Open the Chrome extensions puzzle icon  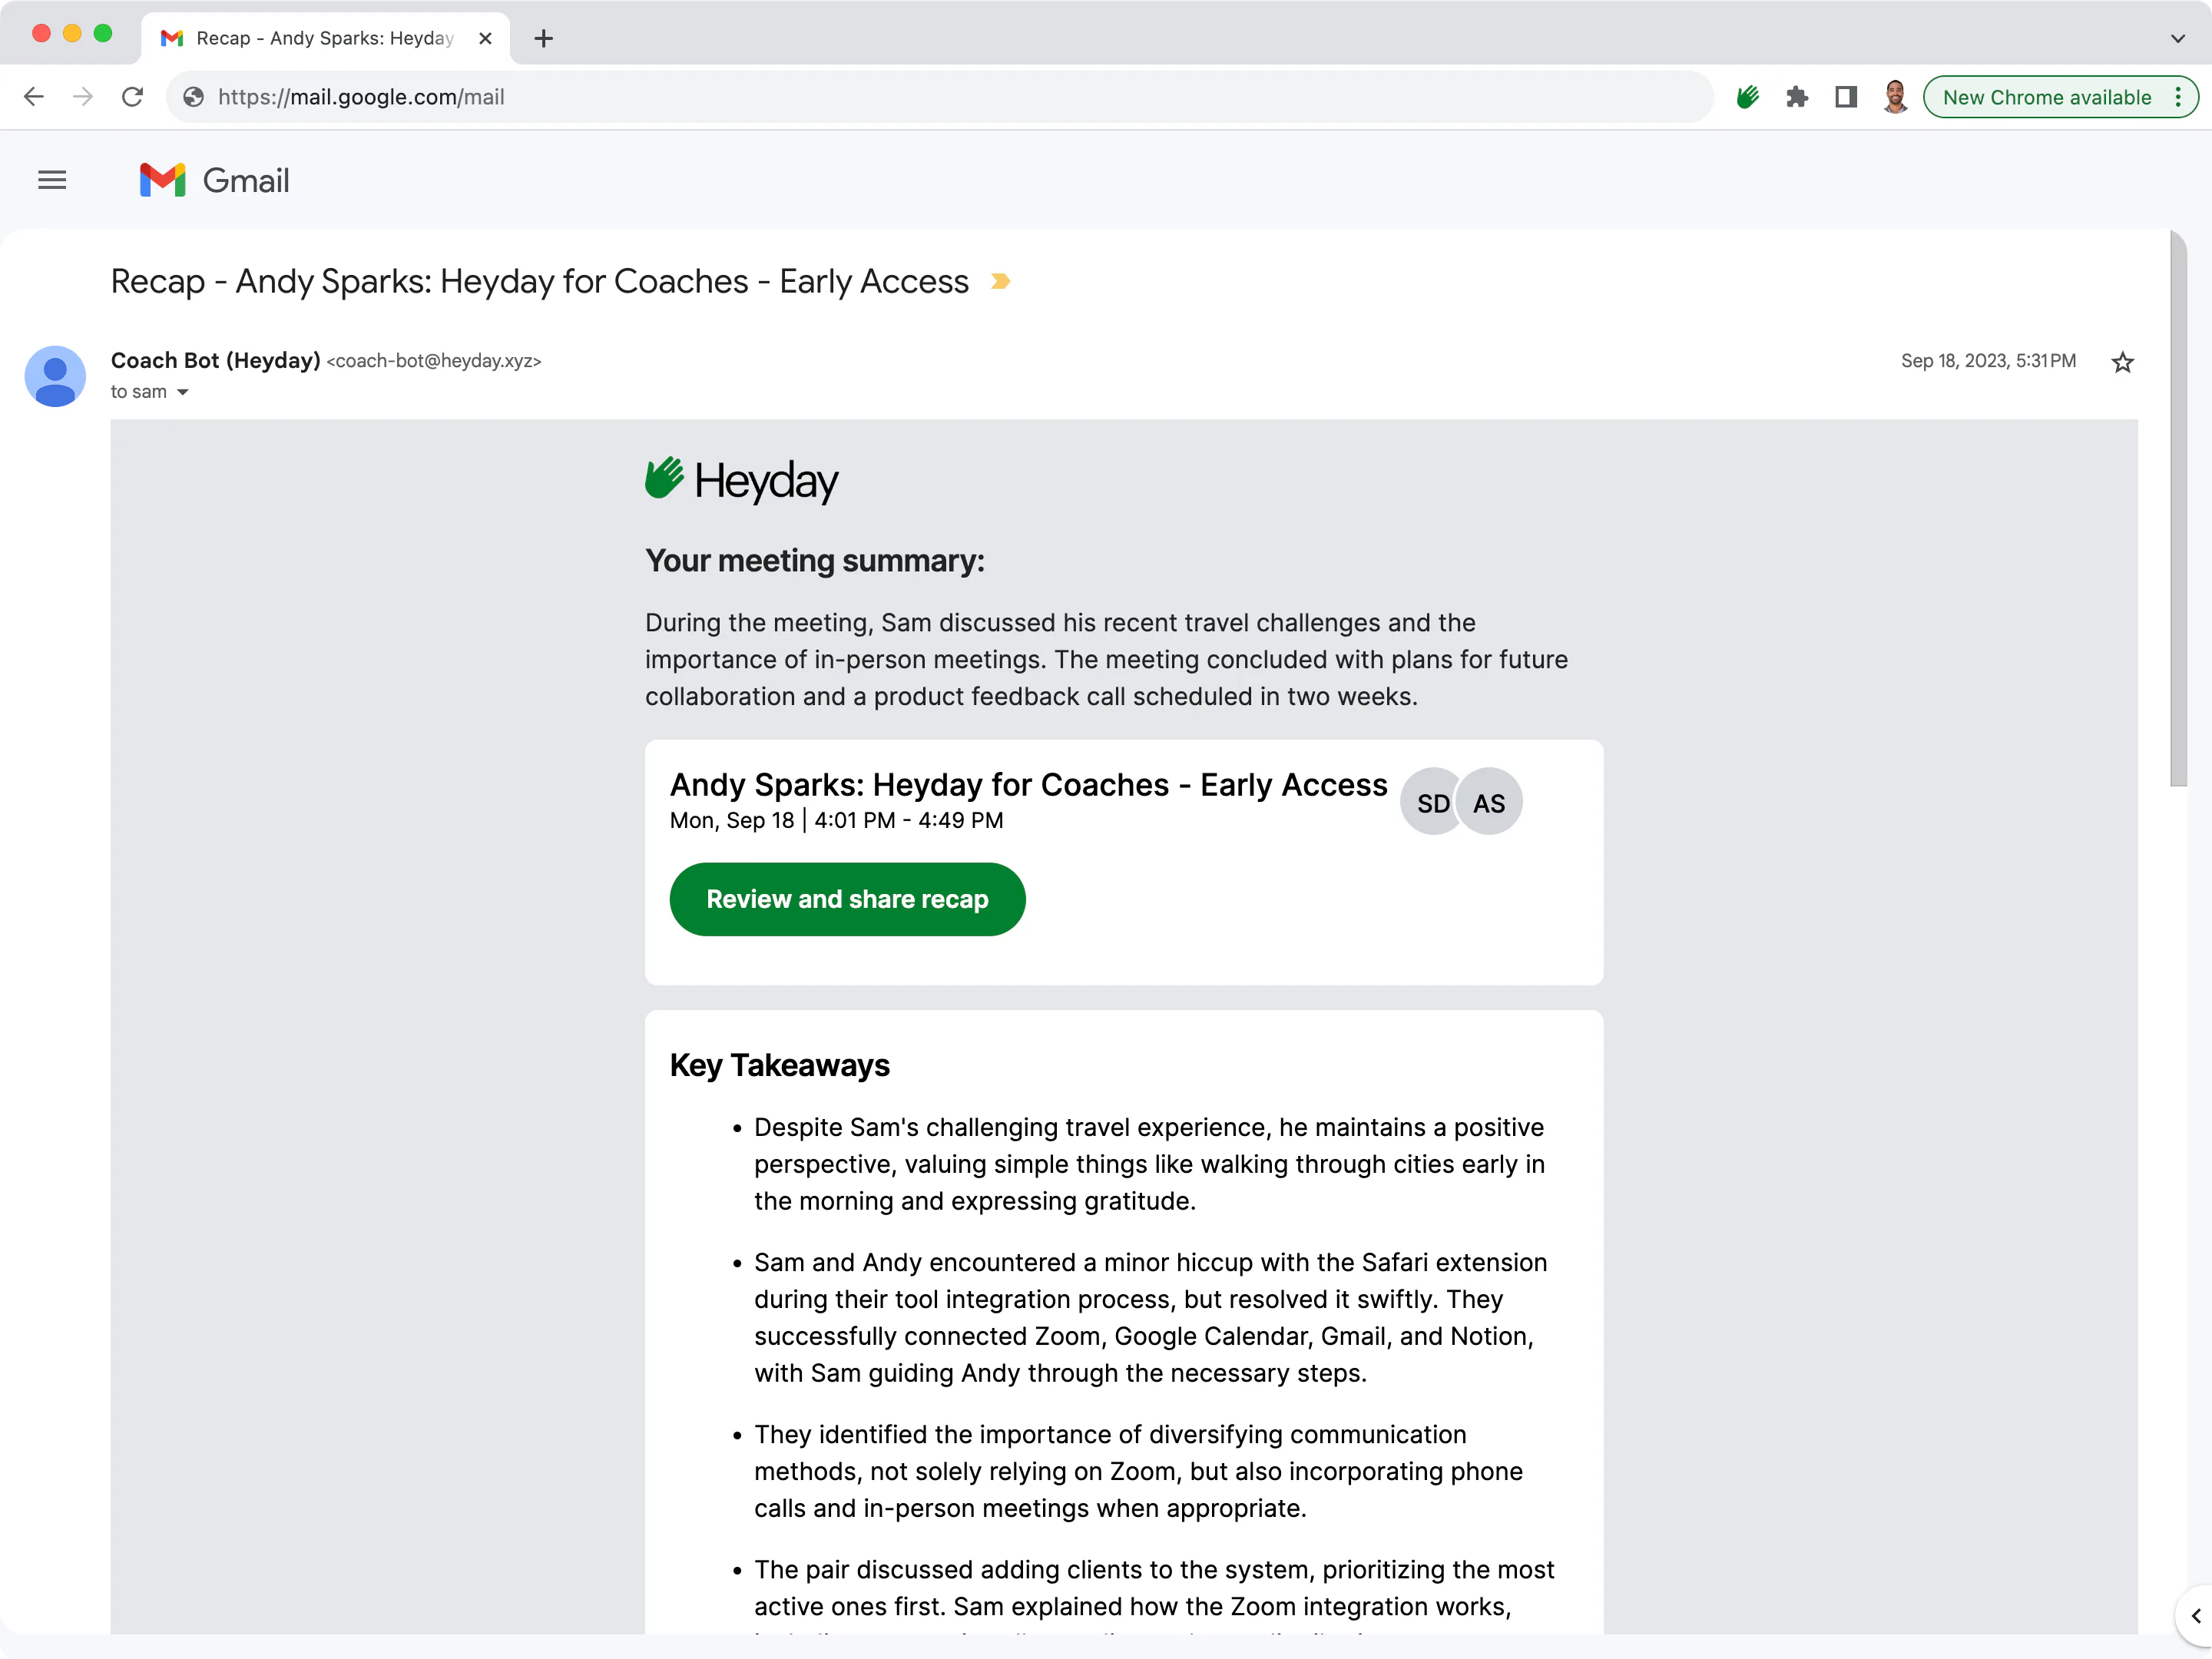click(x=1797, y=97)
